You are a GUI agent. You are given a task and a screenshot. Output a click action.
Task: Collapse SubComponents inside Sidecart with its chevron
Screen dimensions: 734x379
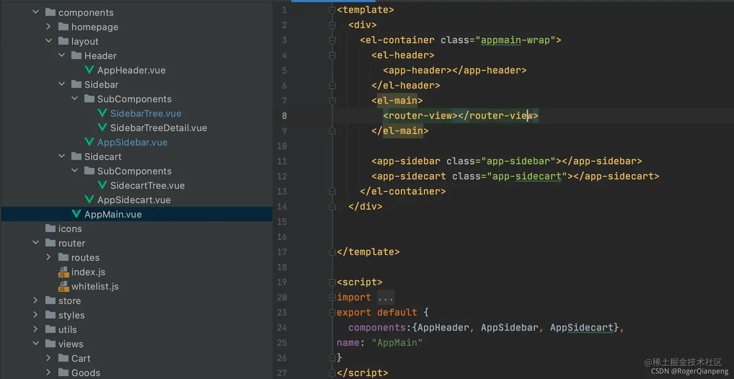tap(75, 171)
